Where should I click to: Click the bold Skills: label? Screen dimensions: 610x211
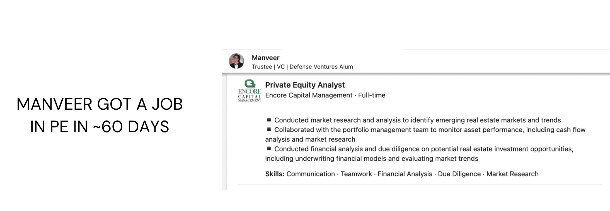275,174
